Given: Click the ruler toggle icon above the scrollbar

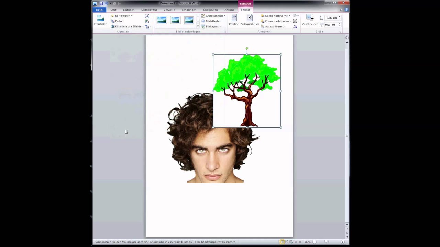Looking at the screenshot, I should tap(347, 37).
